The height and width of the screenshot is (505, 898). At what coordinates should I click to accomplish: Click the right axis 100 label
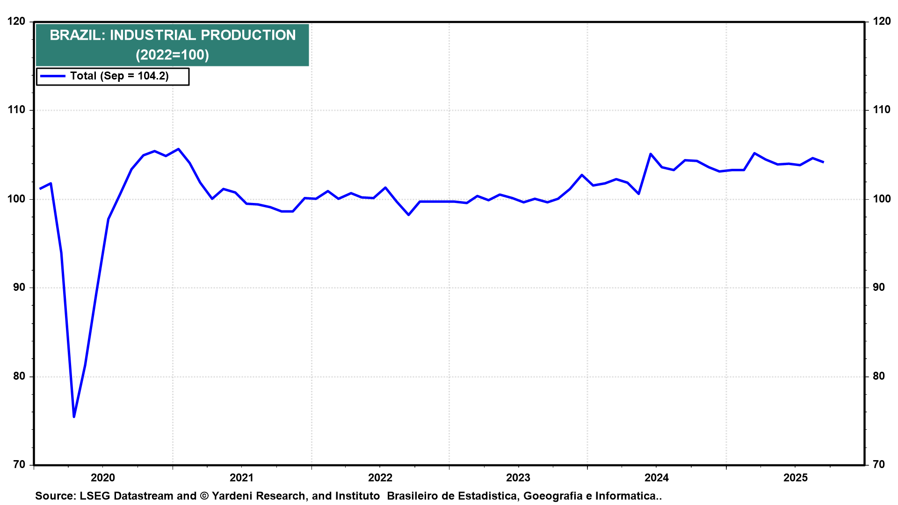[x=882, y=199]
